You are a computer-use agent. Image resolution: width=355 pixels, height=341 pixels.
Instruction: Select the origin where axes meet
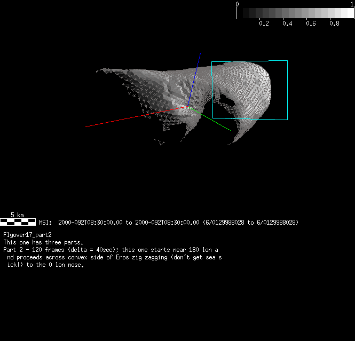click(x=189, y=108)
